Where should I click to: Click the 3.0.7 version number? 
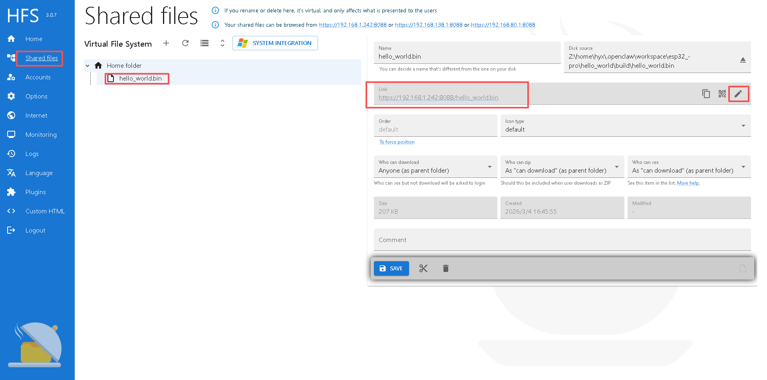[x=51, y=15]
